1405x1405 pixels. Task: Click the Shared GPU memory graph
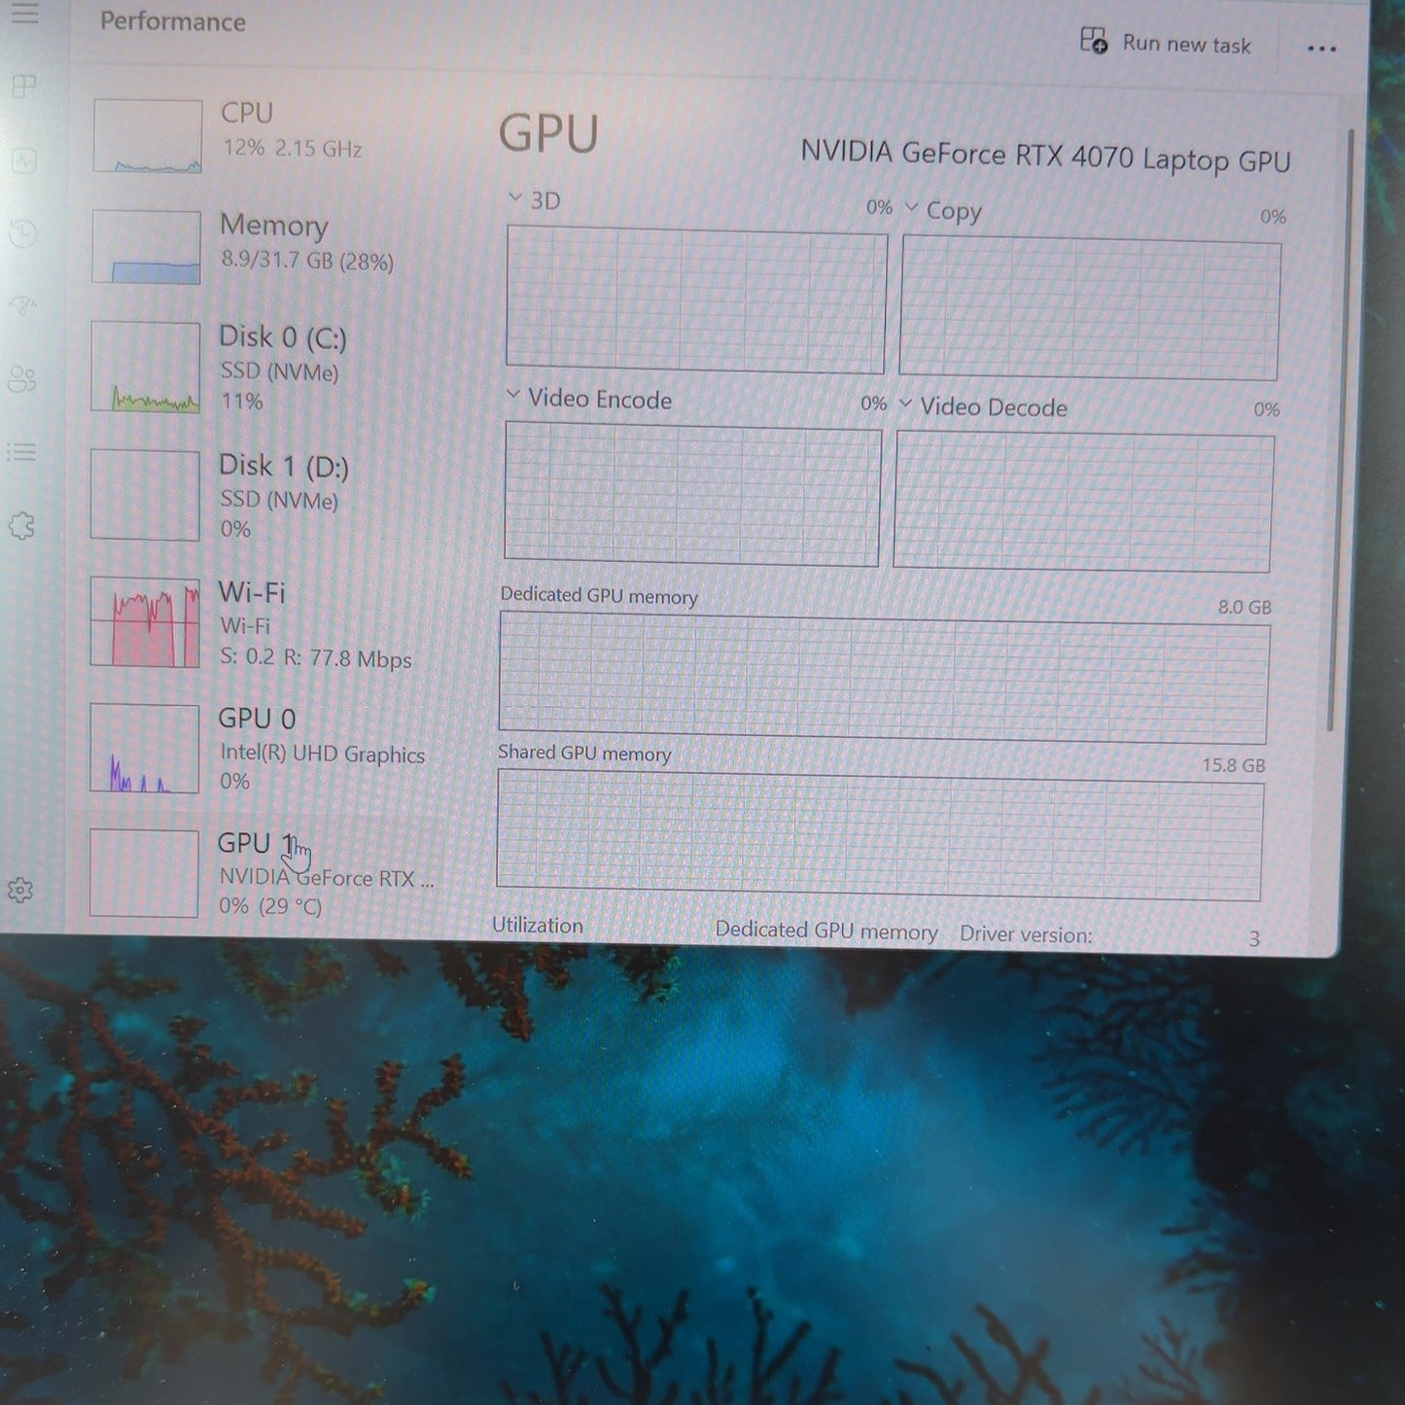tap(880, 836)
